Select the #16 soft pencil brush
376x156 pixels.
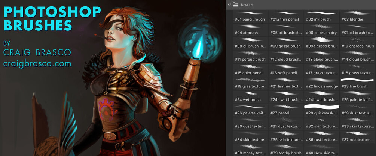click(286, 70)
